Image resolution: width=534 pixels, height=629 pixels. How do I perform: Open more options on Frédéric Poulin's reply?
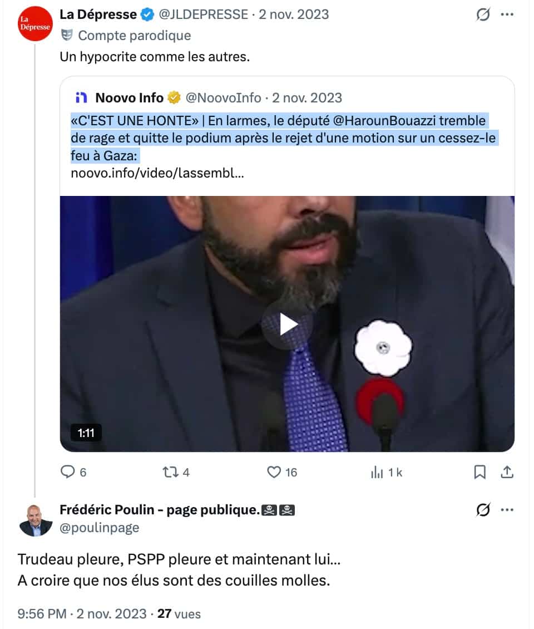pyautogui.click(x=507, y=510)
